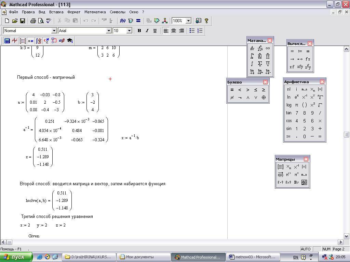Expand the Arial font dropdown
Screen dimensions: 350x262
click(109, 31)
